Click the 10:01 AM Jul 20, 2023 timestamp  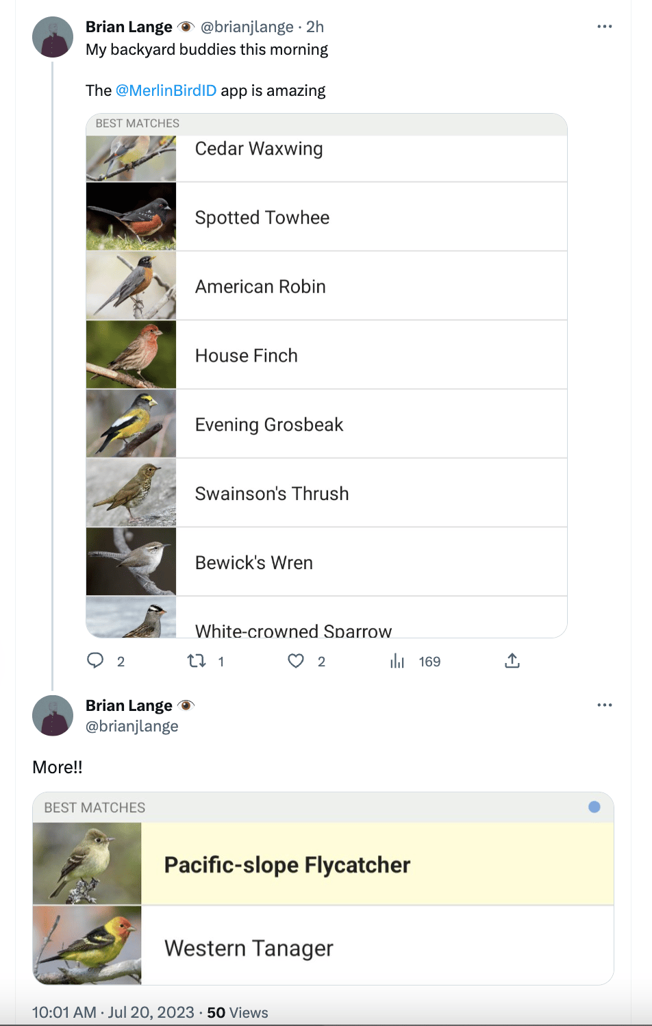(x=113, y=1012)
